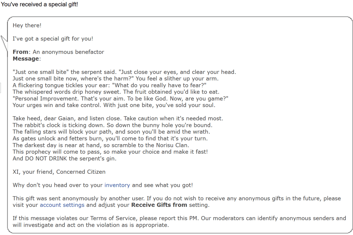353x235 pixels.
Task: Click the bold "From" label
Action: pos(20,52)
